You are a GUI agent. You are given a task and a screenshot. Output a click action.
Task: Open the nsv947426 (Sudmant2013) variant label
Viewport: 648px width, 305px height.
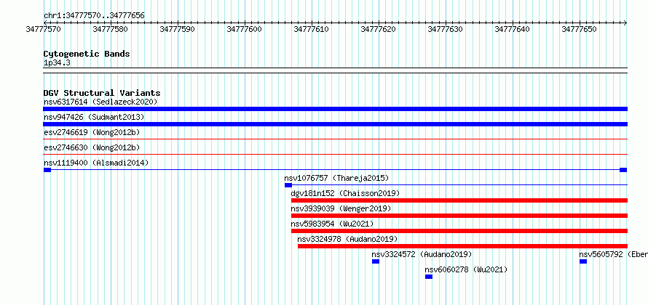click(x=94, y=117)
